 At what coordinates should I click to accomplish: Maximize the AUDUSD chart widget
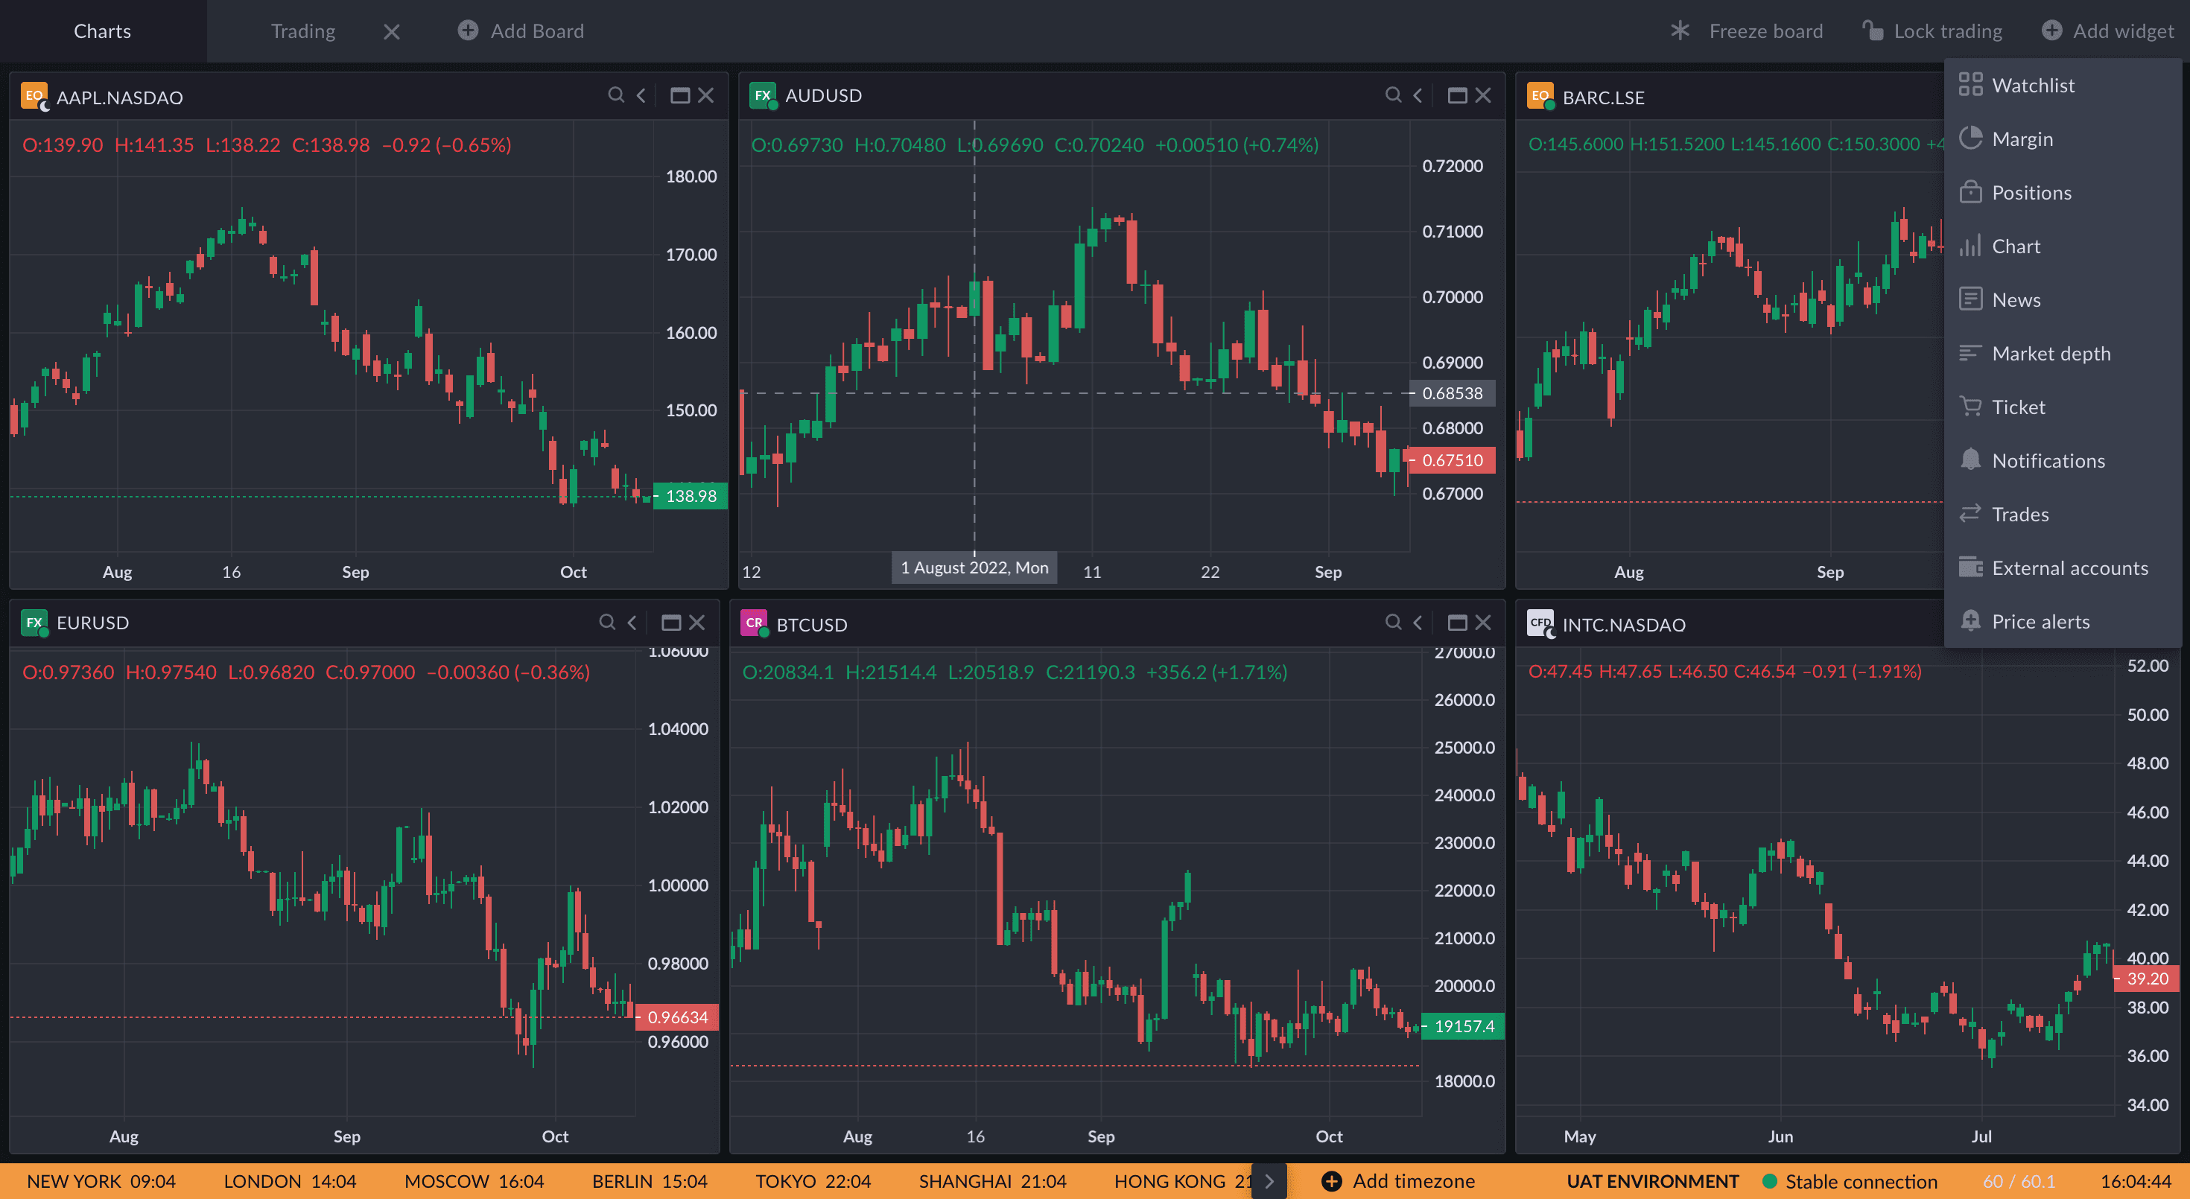1457,95
